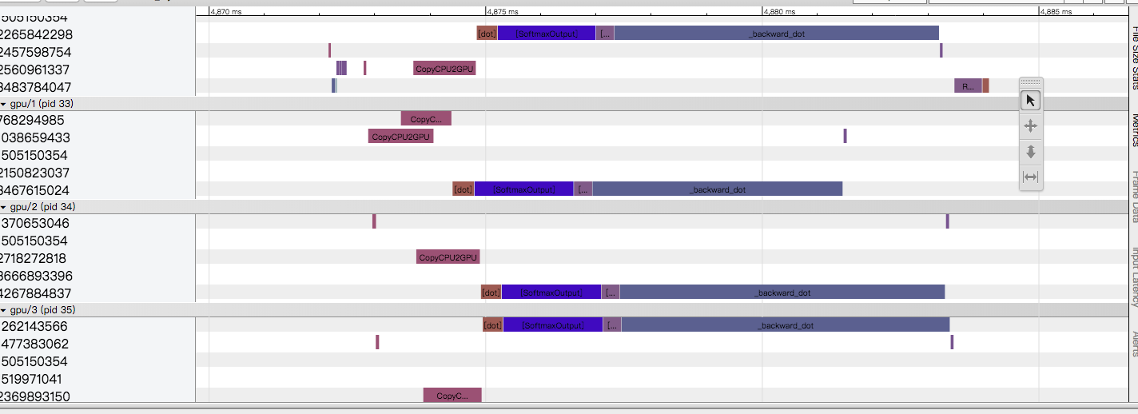The width and height of the screenshot is (1138, 414).
Task: Collapse the gpu/3 (pid 35) process group
Action: (x=3, y=310)
